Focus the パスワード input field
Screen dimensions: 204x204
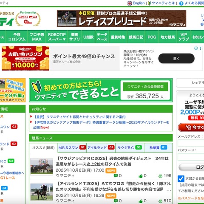pos(191,157)
